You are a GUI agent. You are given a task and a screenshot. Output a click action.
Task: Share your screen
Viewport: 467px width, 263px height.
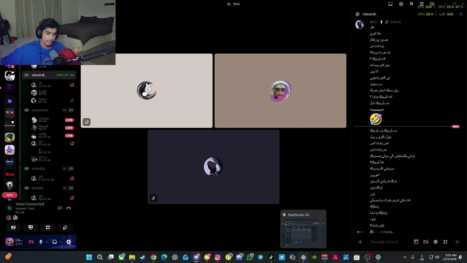point(31,227)
